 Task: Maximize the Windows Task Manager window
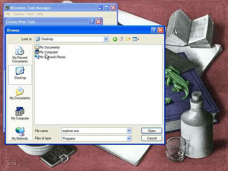pyautogui.click(x=107, y=8)
